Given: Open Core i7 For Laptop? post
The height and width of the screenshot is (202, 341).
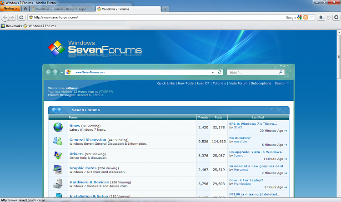Looking at the screenshot, I should [x=246, y=180].
